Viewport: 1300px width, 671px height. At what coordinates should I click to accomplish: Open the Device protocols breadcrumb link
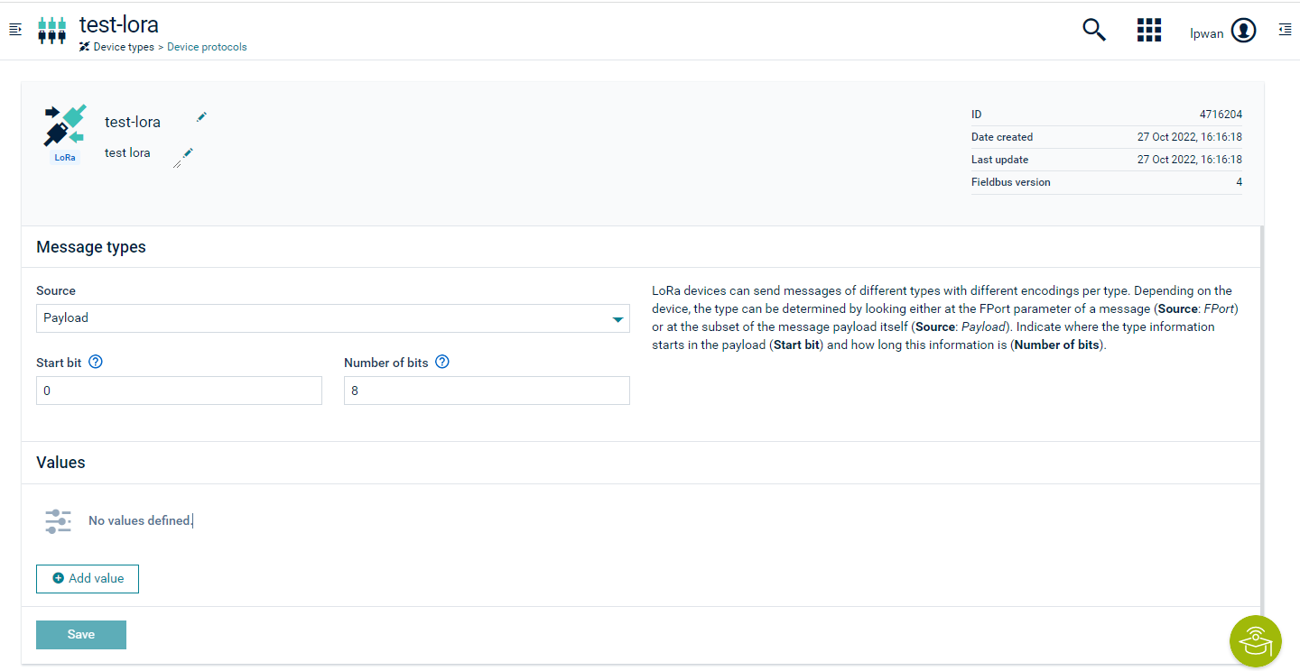click(207, 47)
